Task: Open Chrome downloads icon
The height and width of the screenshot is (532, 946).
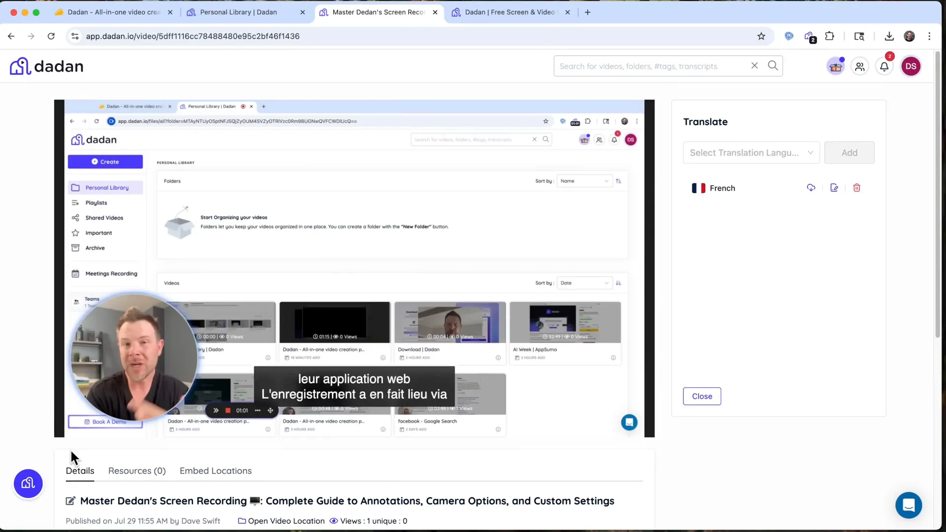Action: (x=889, y=36)
